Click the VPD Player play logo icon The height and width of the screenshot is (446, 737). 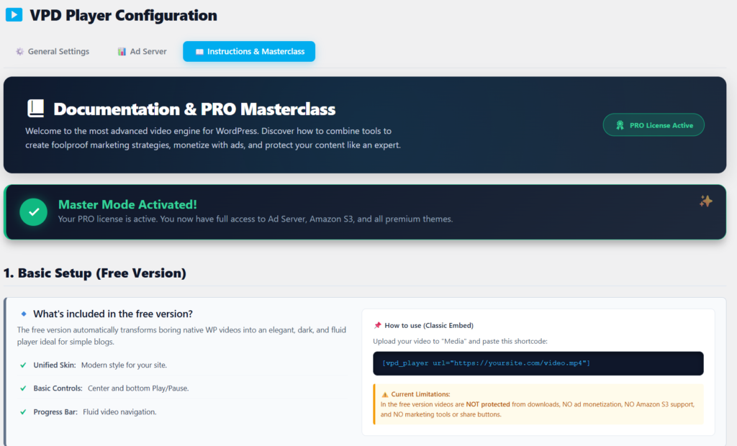point(14,15)
